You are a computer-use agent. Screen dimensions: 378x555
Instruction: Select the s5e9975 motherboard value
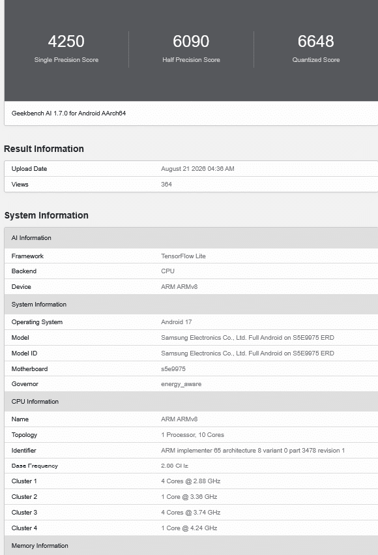click(173, 369)
